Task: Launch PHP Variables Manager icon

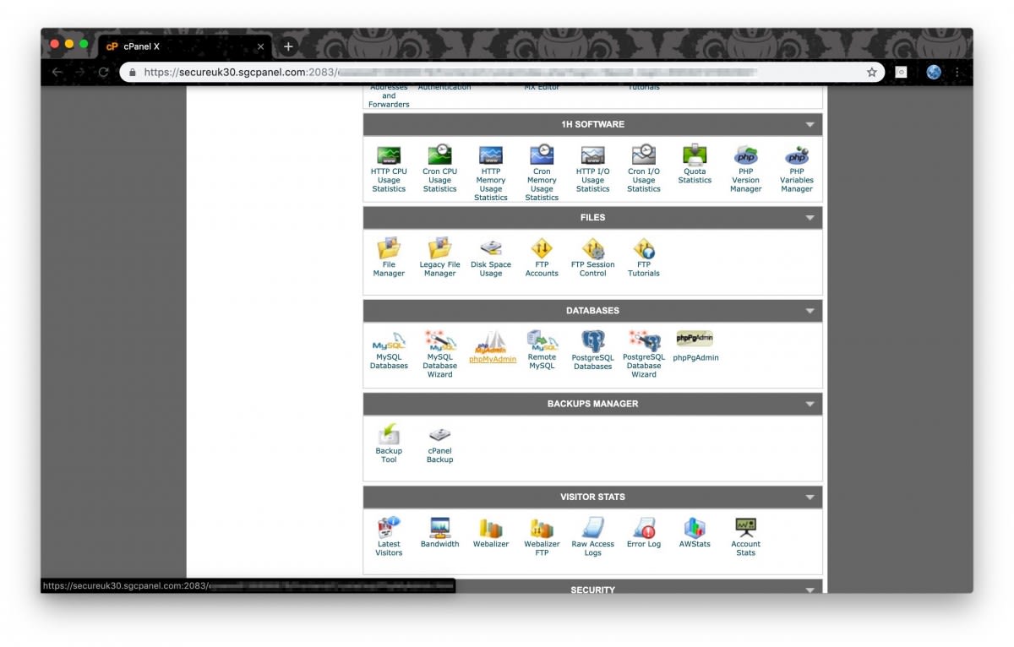Action: pyautogui.click(x=797, y=155)
